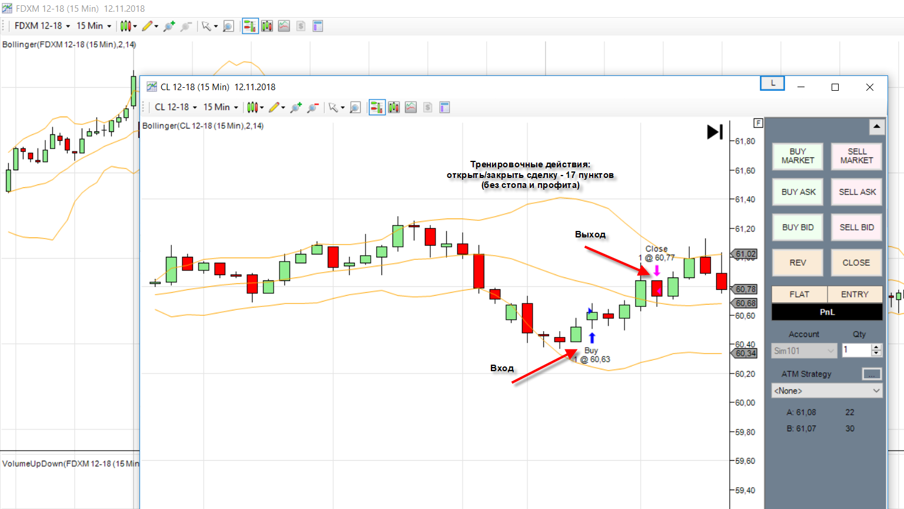Click the CL chart window title icon
This screenshot has width=904, height=509.
[x=151, y=87]
